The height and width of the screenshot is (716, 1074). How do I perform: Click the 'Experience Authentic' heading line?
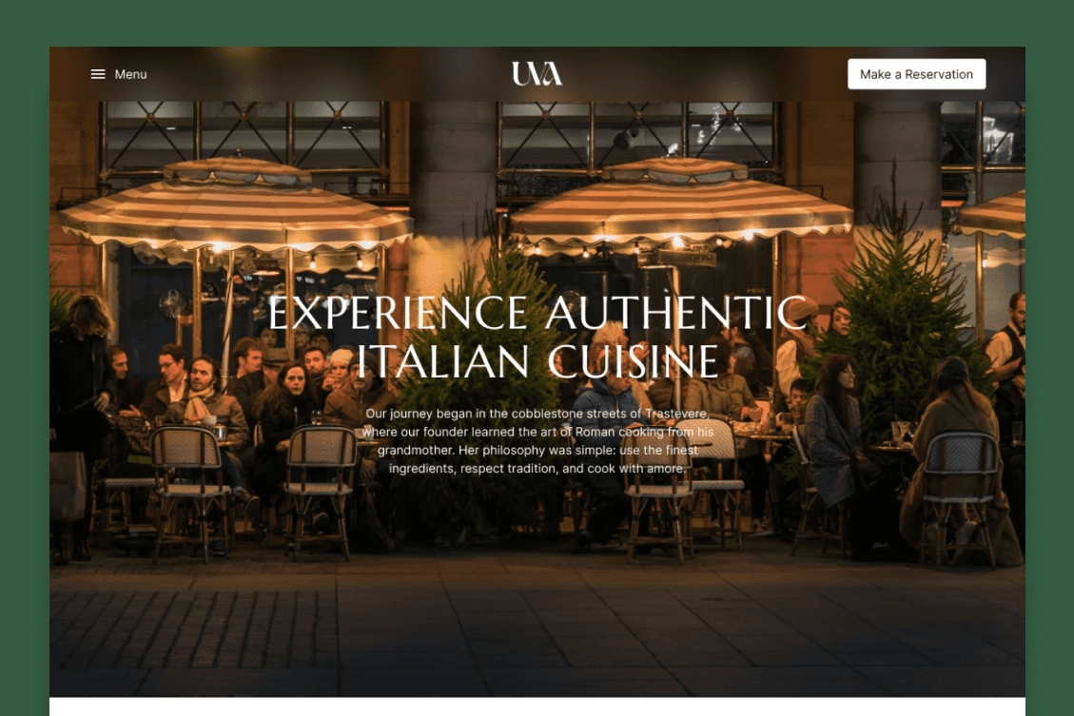coord(537,314)
